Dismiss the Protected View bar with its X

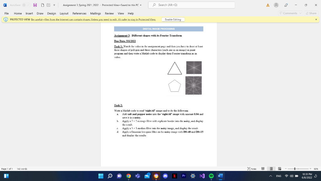[316, 19]
